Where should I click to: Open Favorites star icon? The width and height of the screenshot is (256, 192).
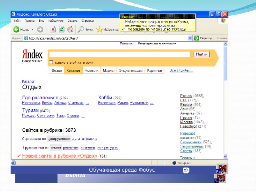coord(99,29)
